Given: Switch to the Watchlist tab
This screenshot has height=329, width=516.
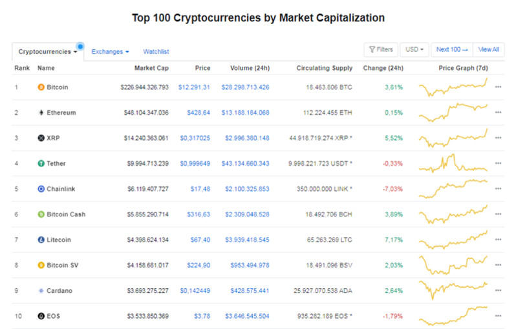Looking at the screenshot, I should pyautogui.click(x=156, y=51).
